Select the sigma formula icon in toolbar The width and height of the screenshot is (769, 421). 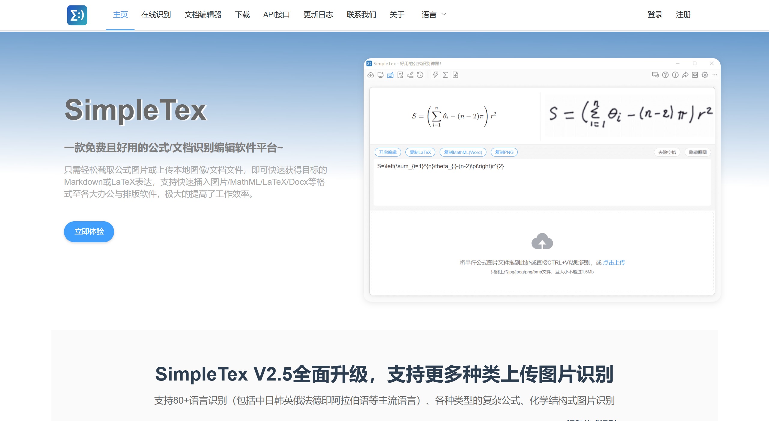pyautogui.click(x=445, y=75)
